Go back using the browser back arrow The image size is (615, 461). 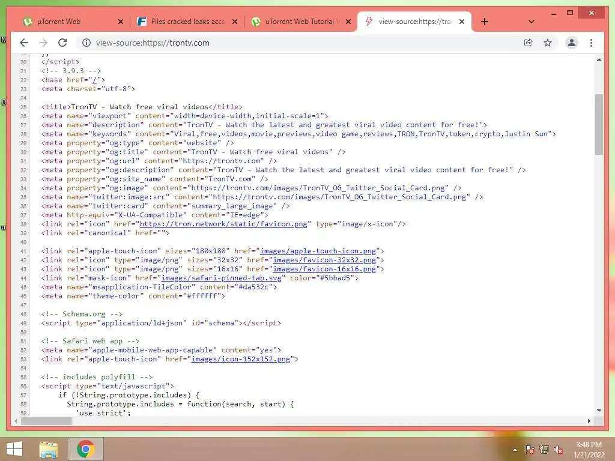(24, 43)
